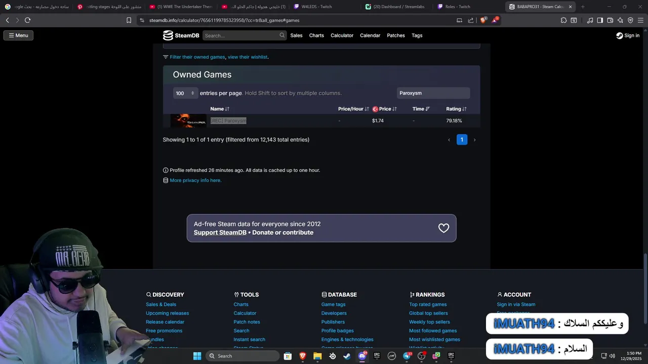Click the share icon in address bar
This screenshot has width=648, height=364.
click(470, 20)
